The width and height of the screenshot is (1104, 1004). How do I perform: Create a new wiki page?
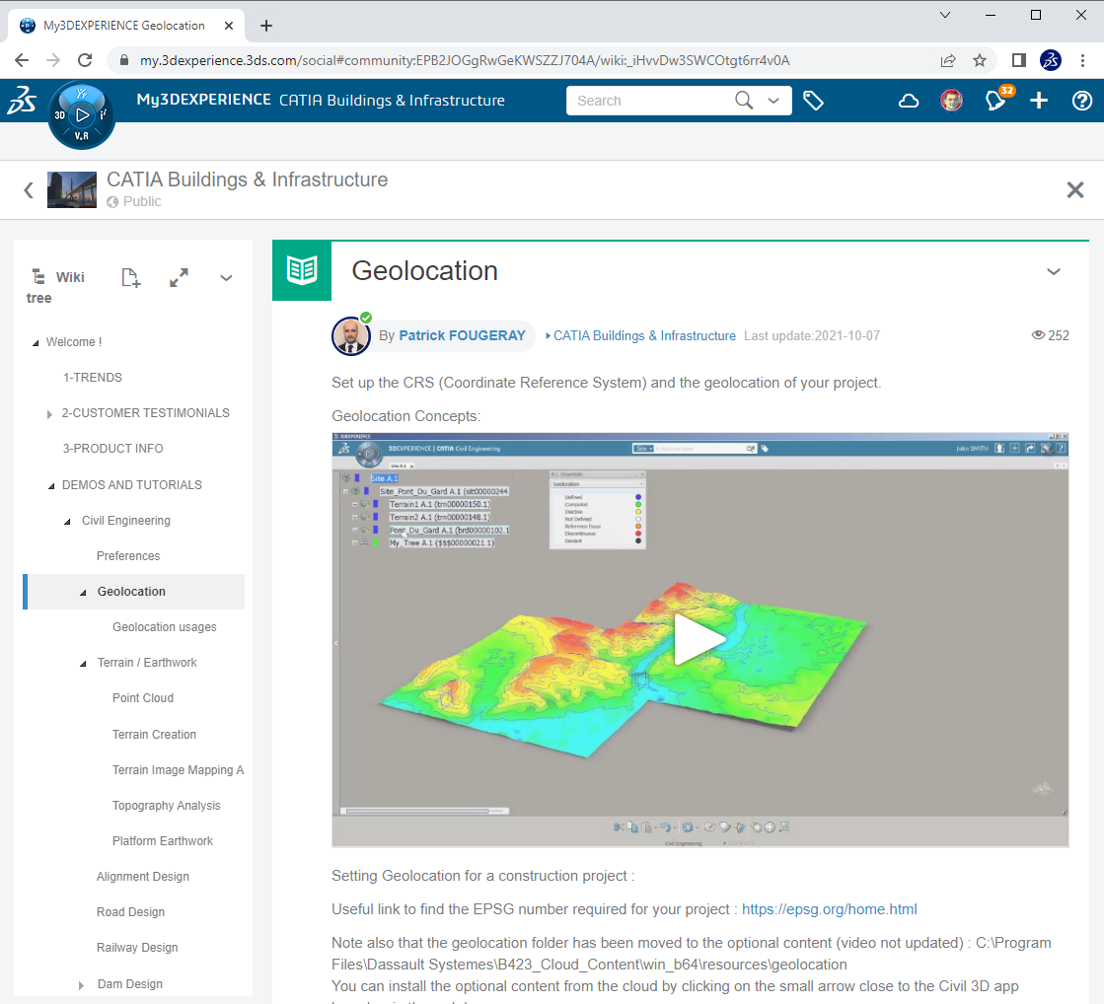[130, 277]
